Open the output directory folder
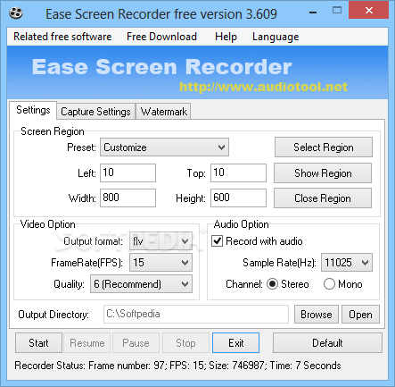 tap(360, 315)
